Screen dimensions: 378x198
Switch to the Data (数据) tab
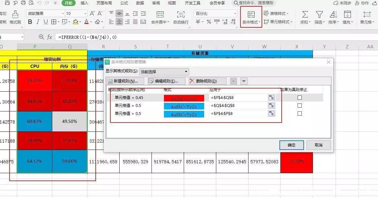click(x=140, y=3)
